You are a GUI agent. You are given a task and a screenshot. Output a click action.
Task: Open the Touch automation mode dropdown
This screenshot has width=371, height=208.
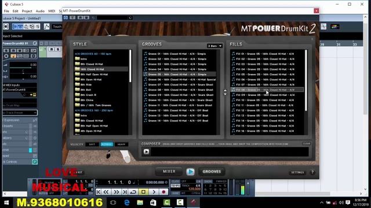click(x=57, y=27)
